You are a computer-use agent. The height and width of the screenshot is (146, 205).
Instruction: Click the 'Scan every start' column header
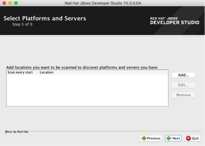23,72
